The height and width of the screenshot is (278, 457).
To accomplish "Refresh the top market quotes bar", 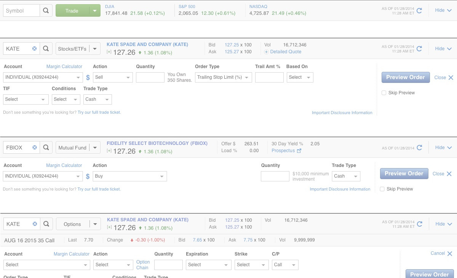I will (419, 11).
